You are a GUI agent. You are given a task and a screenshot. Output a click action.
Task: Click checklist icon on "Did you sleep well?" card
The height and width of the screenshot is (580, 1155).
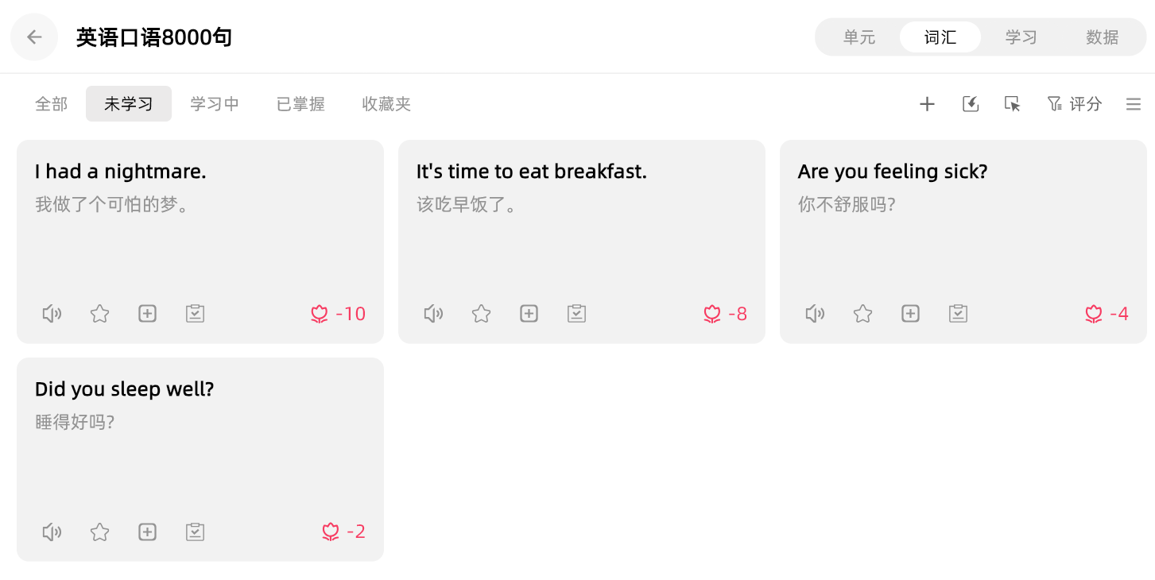pos(195,532)
